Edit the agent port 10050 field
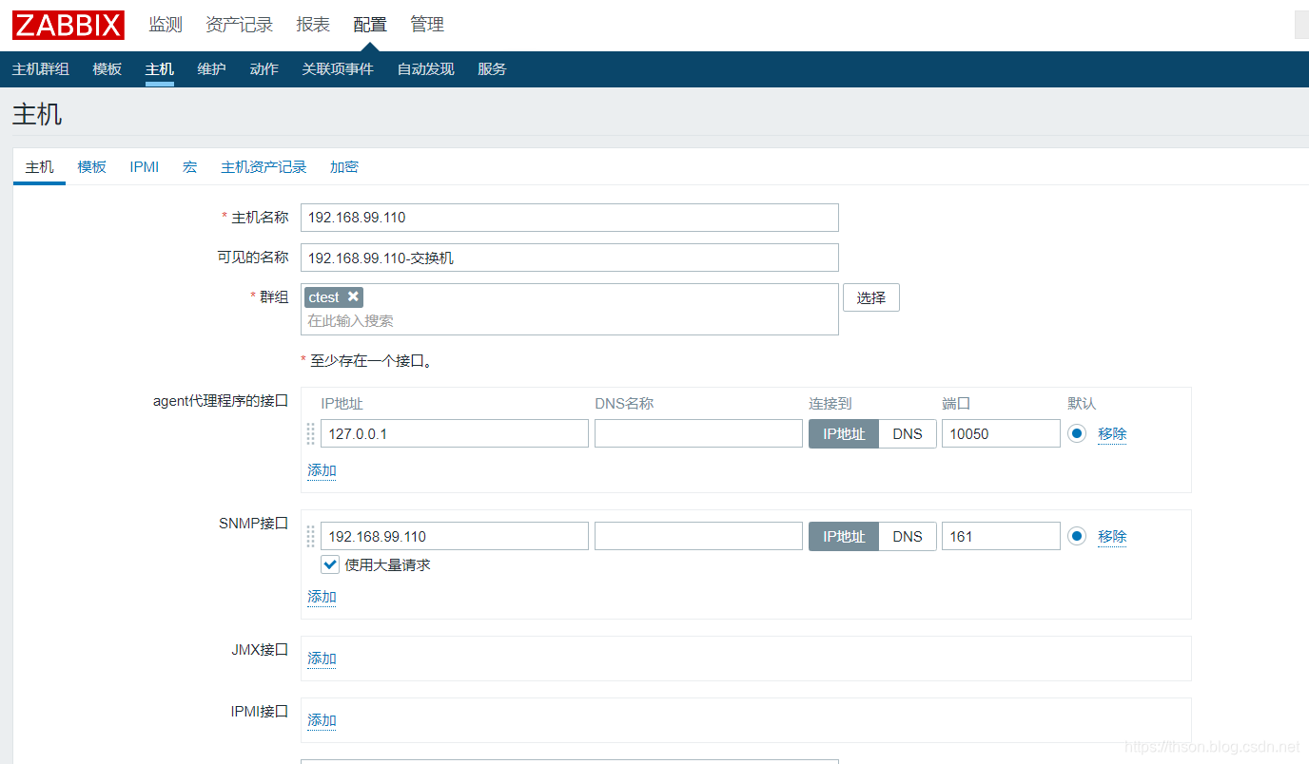 point(1001,433)
